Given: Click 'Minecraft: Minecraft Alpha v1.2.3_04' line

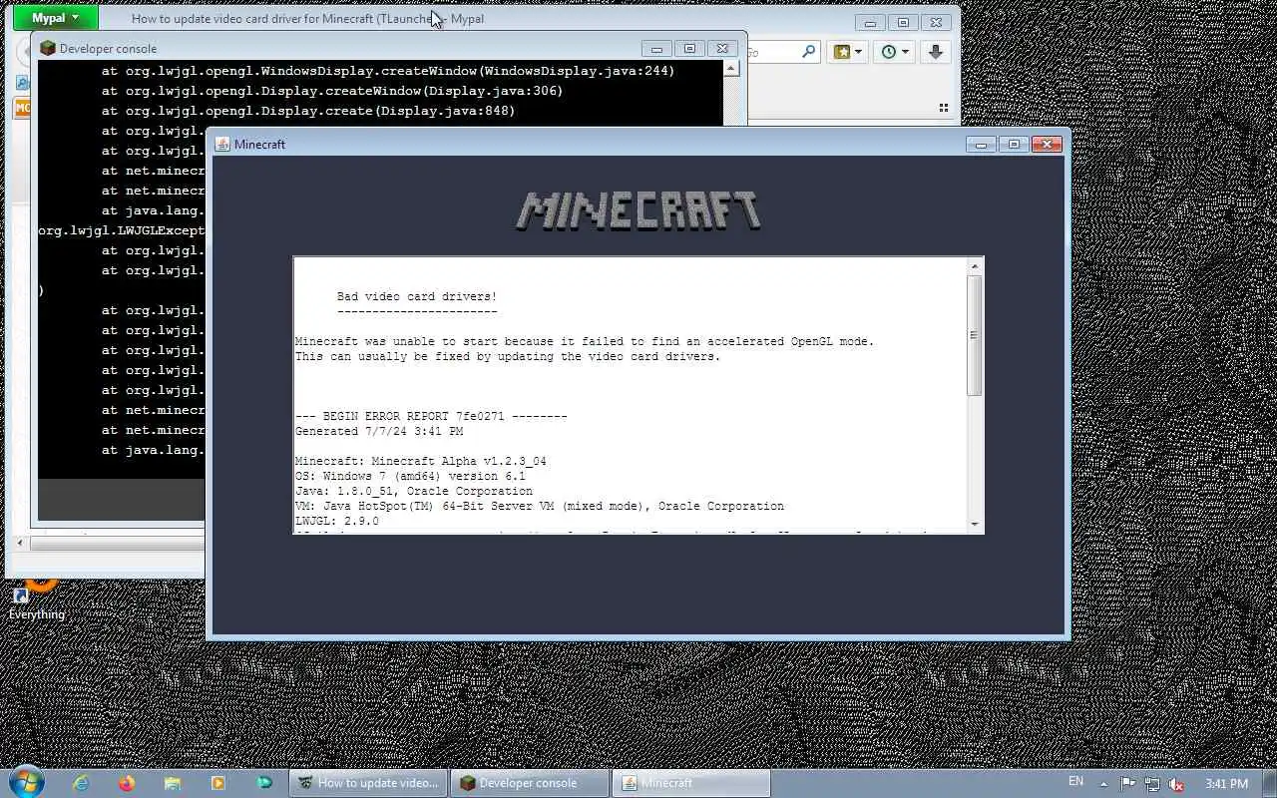Looking at the screenshot, I should 421,461.
